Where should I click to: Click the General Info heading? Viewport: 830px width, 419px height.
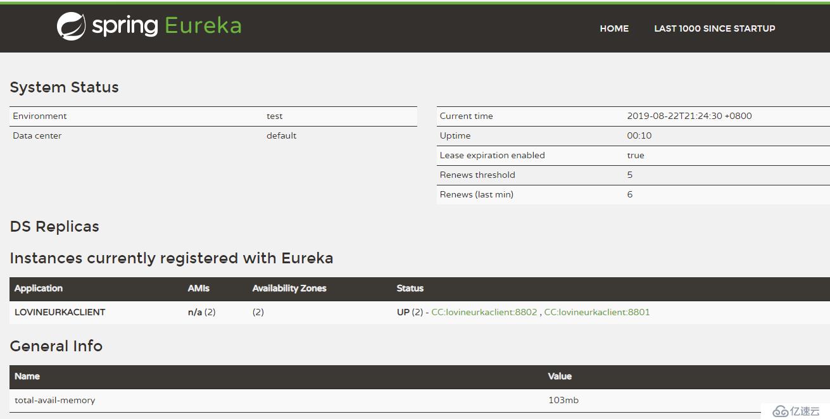point(56,346)
